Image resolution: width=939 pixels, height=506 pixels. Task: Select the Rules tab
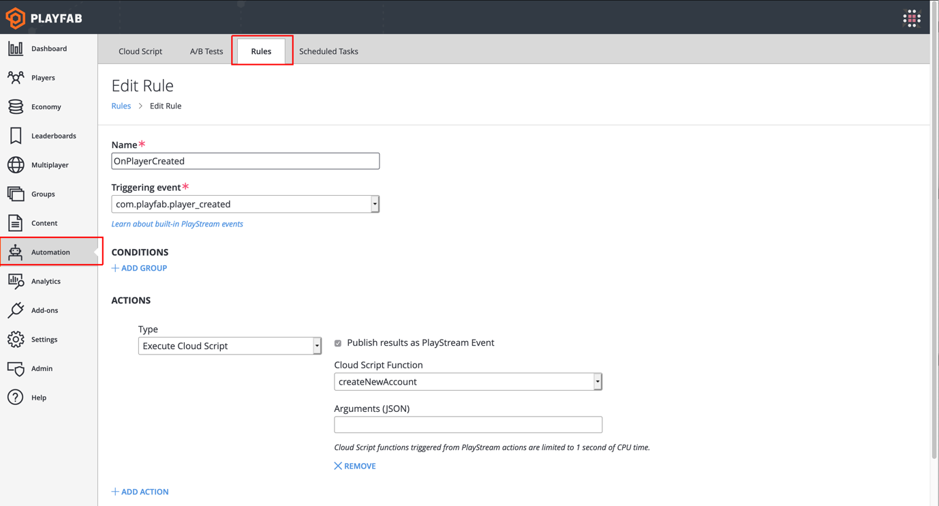coord(261,51)
